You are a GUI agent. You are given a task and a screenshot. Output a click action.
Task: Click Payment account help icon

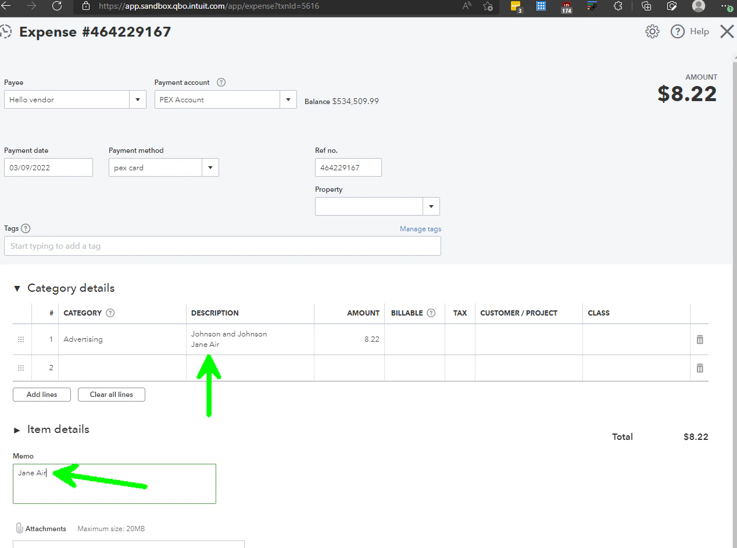pyautogui.click(x=221, y=83)
